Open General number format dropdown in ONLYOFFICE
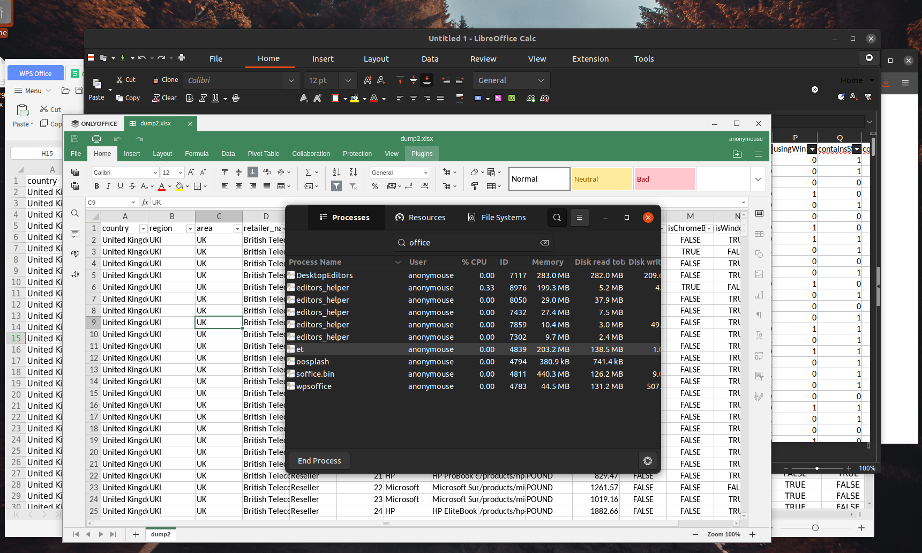922x553 pixels. click(426, 173)
